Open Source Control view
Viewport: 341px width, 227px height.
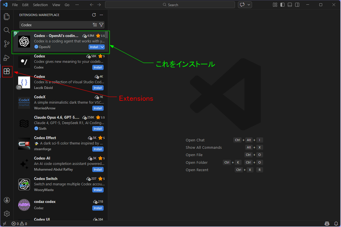click(x=6, y=44)
